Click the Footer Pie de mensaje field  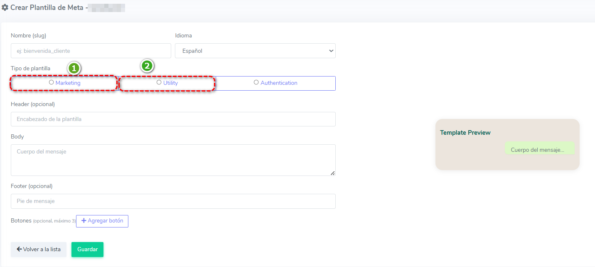(173, 201)
